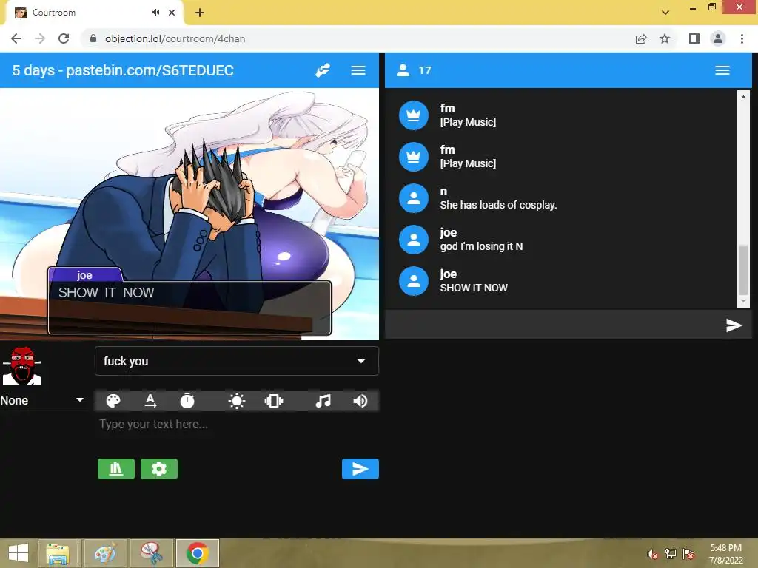The width and height of the screenshot is (758, 568).
Task: Click the lock icon in address bar
Action: pyautogui.click(x=93, y=38)
